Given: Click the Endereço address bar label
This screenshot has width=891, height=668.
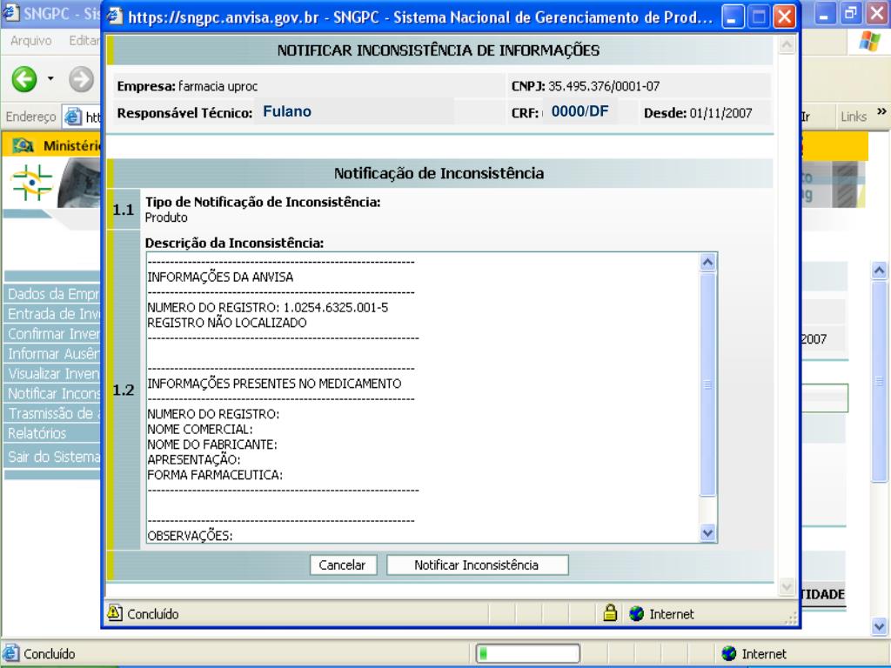Looking at the screenshot, I should point(30,117).
